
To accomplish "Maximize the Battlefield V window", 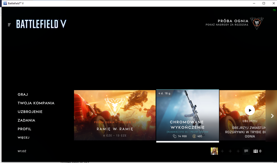I will point(264,3).
